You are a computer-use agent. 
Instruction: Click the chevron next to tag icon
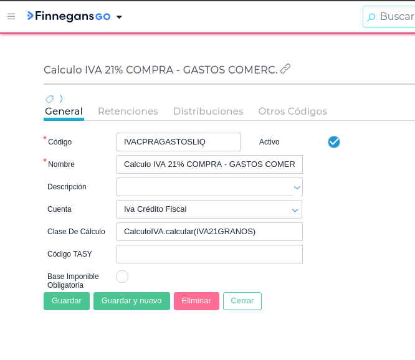pyautogui.click(x=61, y=99)
